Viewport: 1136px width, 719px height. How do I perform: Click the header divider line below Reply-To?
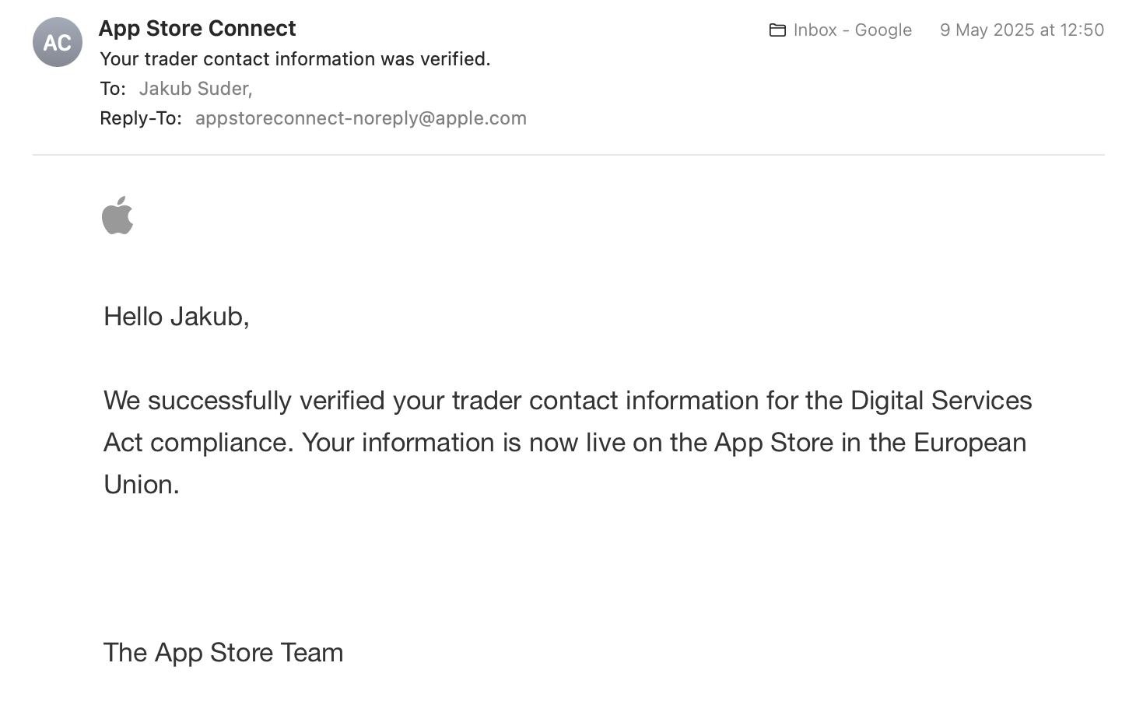click(568, 155)
